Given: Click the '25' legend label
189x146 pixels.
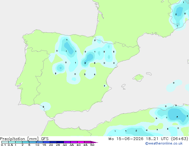Looking at the screenshot, I should point(58,145).
